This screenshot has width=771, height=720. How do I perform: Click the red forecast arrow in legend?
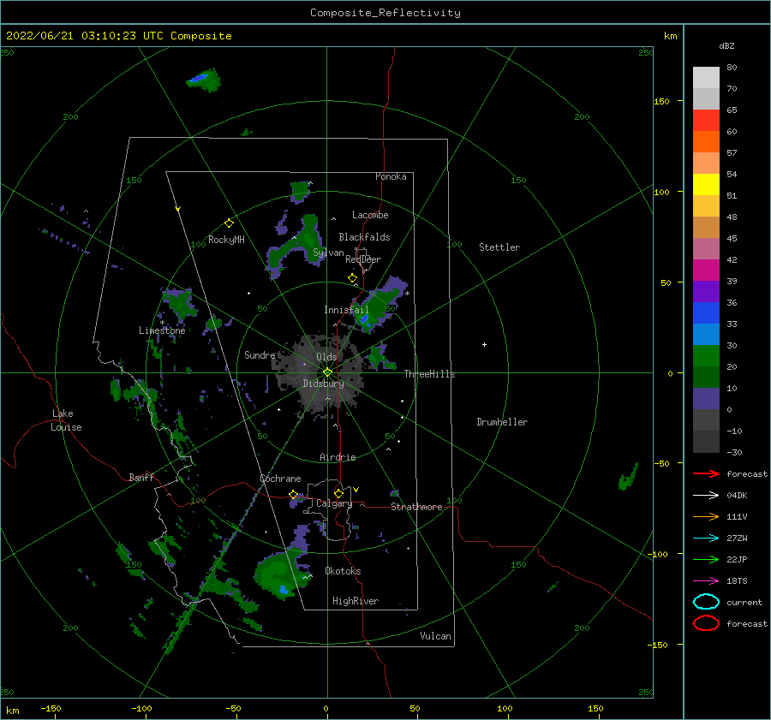pyautogui.click(x=706, y=473)
